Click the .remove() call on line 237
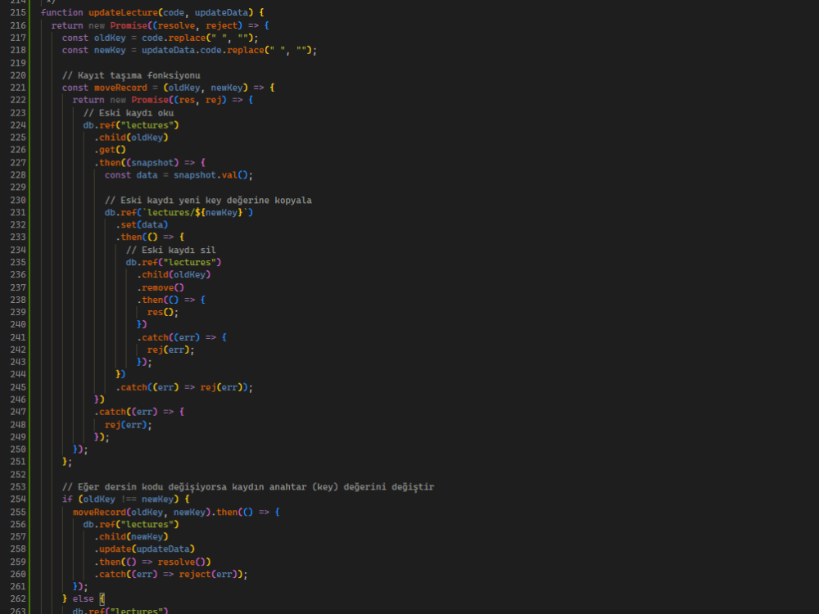The image size is (819, 614). tap(161, 287)
